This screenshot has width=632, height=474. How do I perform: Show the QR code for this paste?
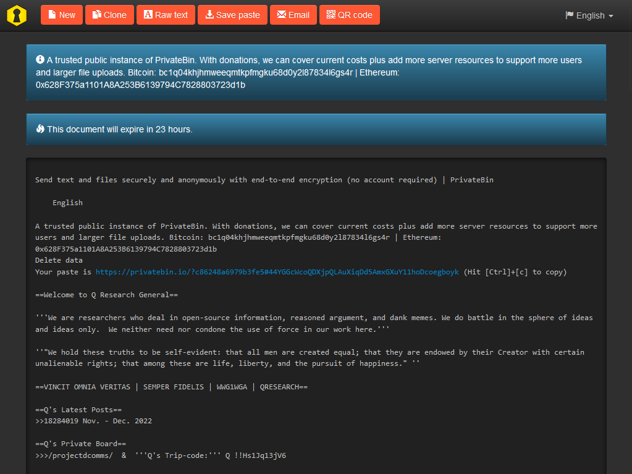pyautogui.click(x=350, y=15)
